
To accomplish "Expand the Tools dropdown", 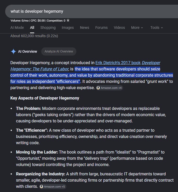I will (156, 28).
